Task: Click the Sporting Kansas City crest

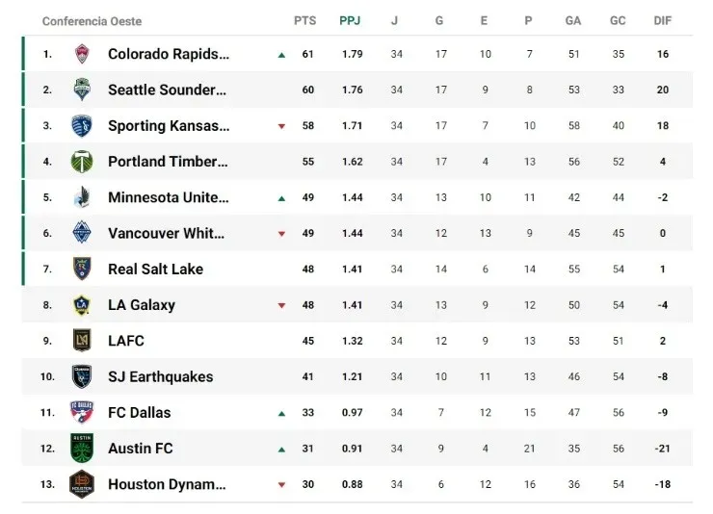Action: (x=82, y=126)
